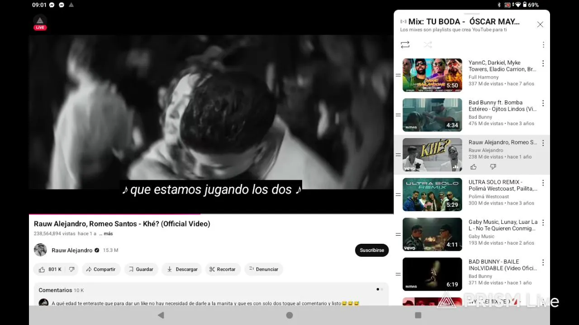Open Comentarios section header
Viewport: 579px width, 325px height.
(x=61, y=290)
